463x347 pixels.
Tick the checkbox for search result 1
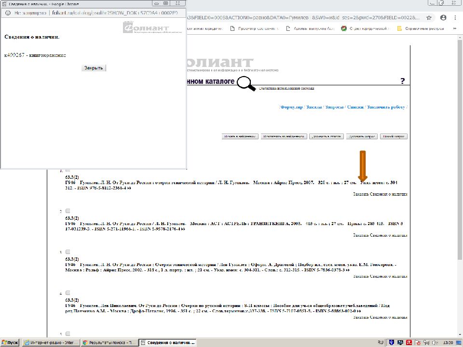point(68,170)
